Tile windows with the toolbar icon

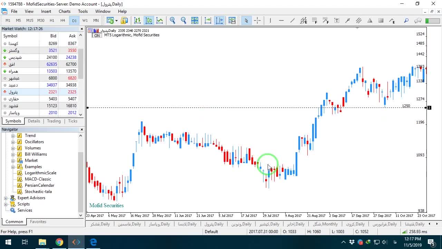pos(195,20)
